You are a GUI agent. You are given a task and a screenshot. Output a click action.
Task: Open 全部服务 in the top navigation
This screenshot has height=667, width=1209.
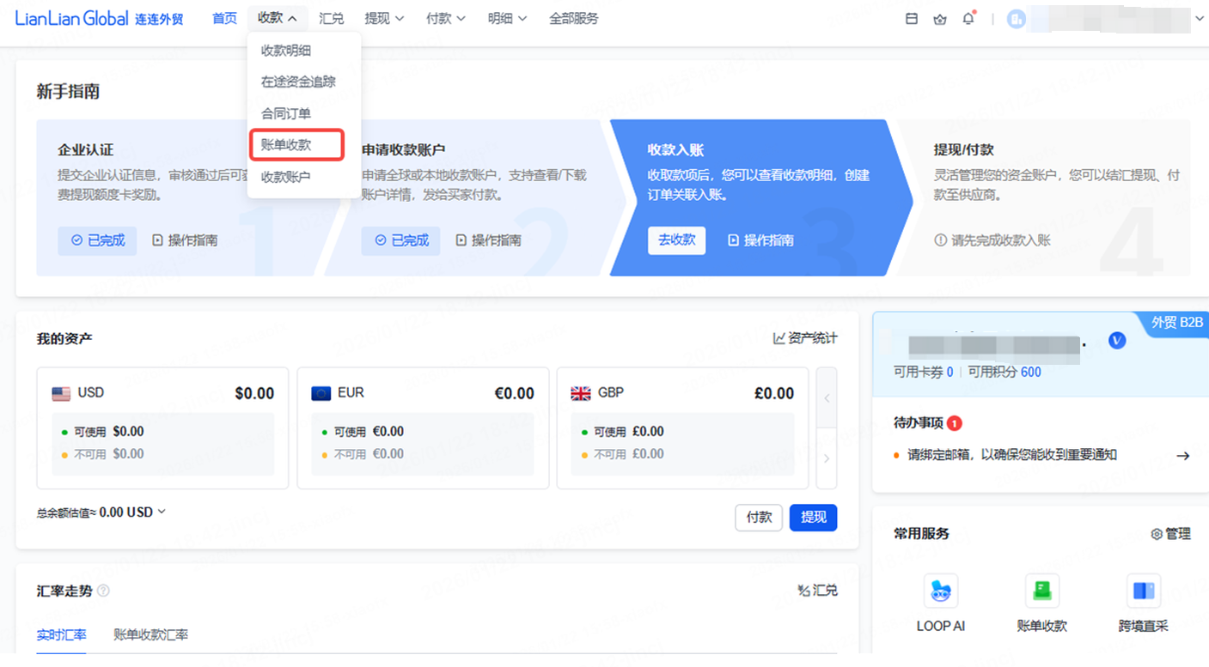coord(574,18)
